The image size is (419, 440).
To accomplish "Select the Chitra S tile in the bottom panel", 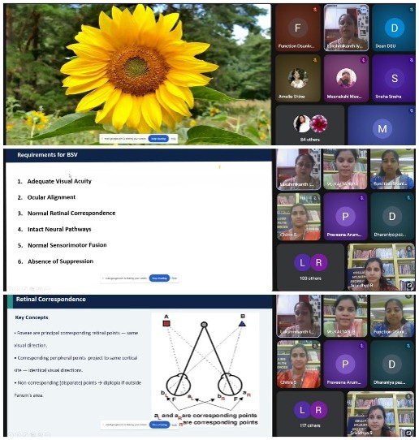I will coord(299,365).
